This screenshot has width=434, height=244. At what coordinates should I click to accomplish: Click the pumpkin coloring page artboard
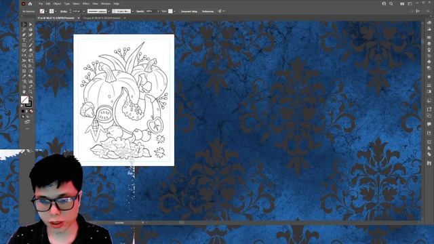click(x=123, y=100)
